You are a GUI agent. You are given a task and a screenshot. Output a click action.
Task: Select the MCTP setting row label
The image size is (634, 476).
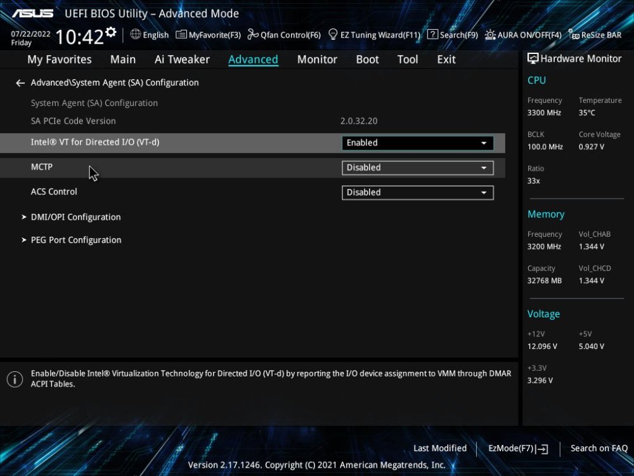42,167
